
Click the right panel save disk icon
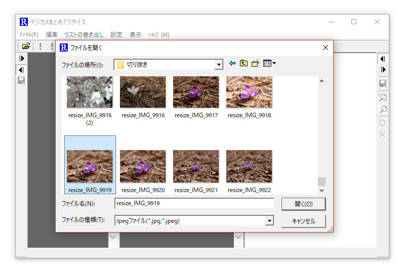click(383, 83)
